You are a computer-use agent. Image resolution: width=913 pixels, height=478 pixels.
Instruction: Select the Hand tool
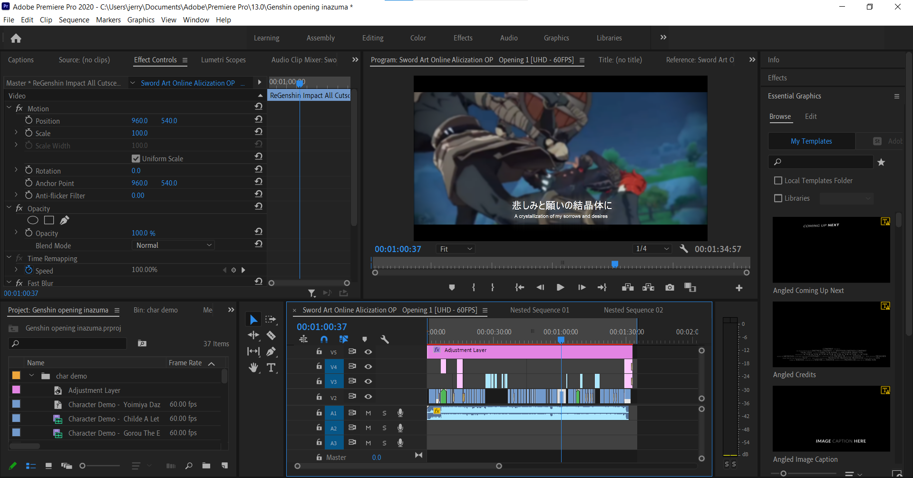click(253, 368)
